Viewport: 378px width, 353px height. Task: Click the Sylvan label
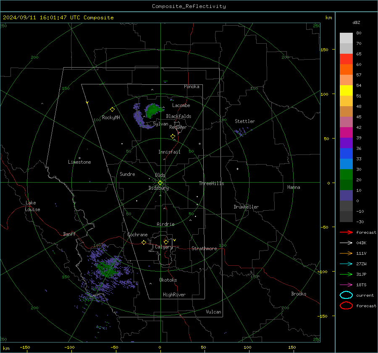[160, 124]
